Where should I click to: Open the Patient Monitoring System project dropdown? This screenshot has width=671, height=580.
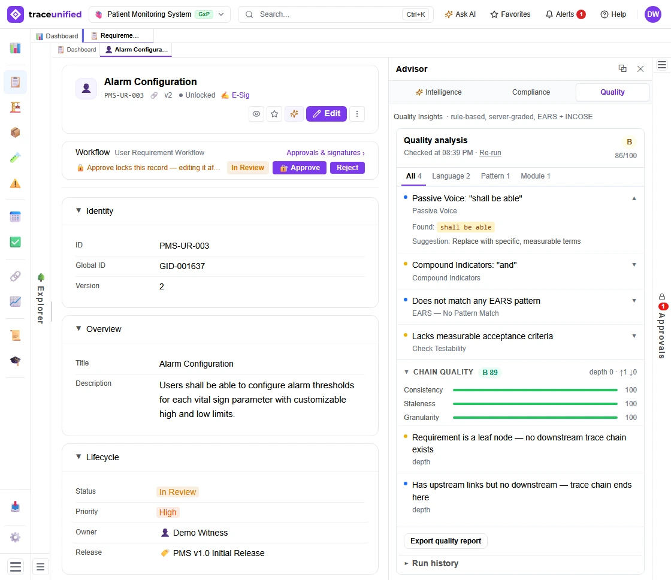(159, 14)
